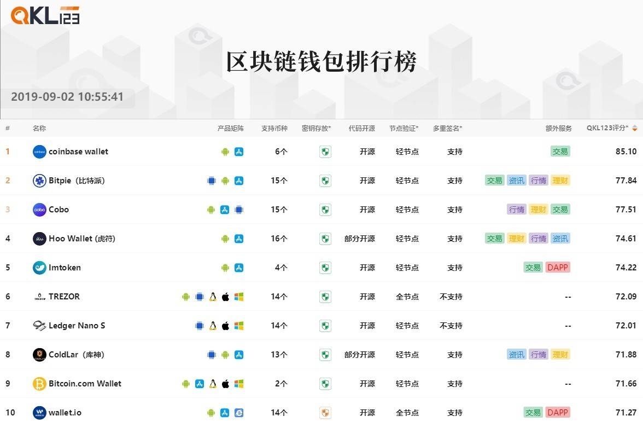The height and width of the screenshot is (422, 643).
Task: Click the 节点验证* column header
Action: click(404, 129)
